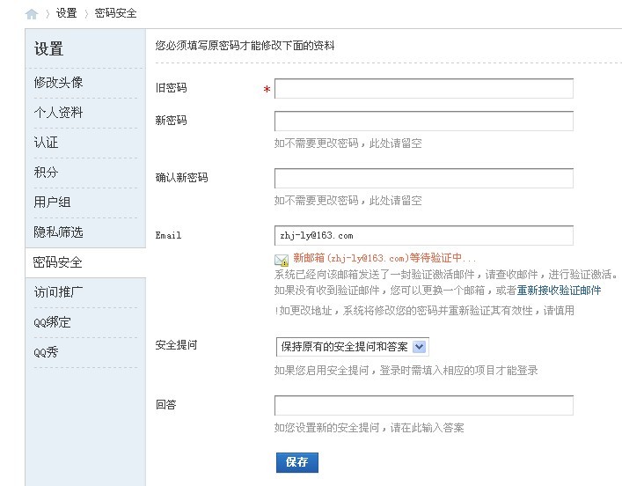Image resolution: width=622 pixels, height=486 pixels.
Task: Go to 认证 settings page
Action: point(47,142)
